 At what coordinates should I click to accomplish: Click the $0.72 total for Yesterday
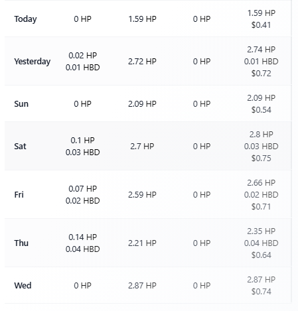point(261,74)
